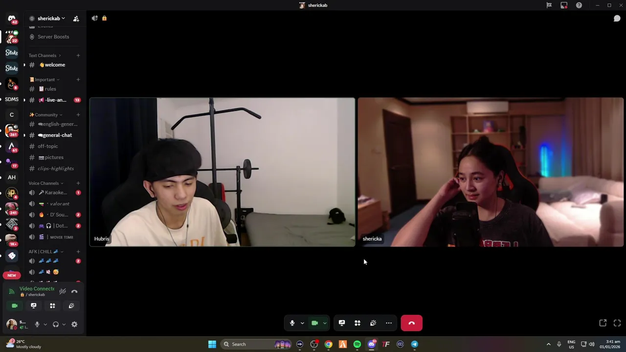Viewport: 626px width, 352px height.
Task: Open output device arrow in user panel
Action: (64, 324)
